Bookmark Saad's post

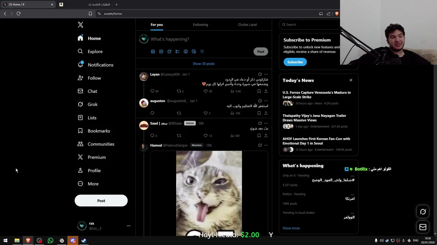coord(259,135)
